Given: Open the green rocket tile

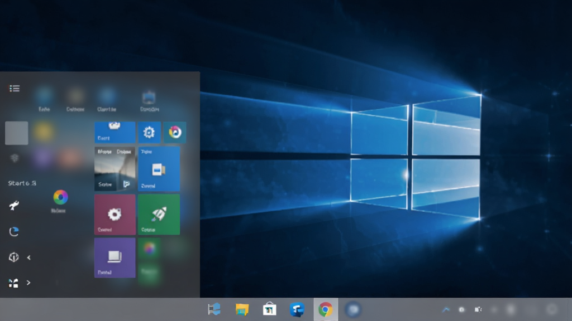Looking at the screenshot, I should [159, 215].
